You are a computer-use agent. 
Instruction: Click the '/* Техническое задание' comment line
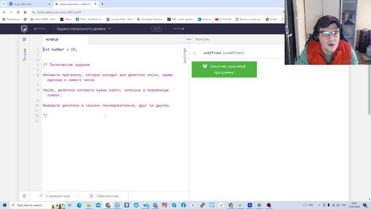67,64
